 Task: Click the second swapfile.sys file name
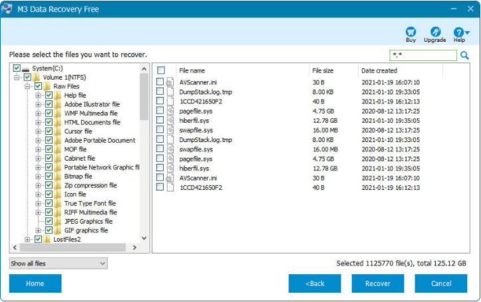(196, 149)
